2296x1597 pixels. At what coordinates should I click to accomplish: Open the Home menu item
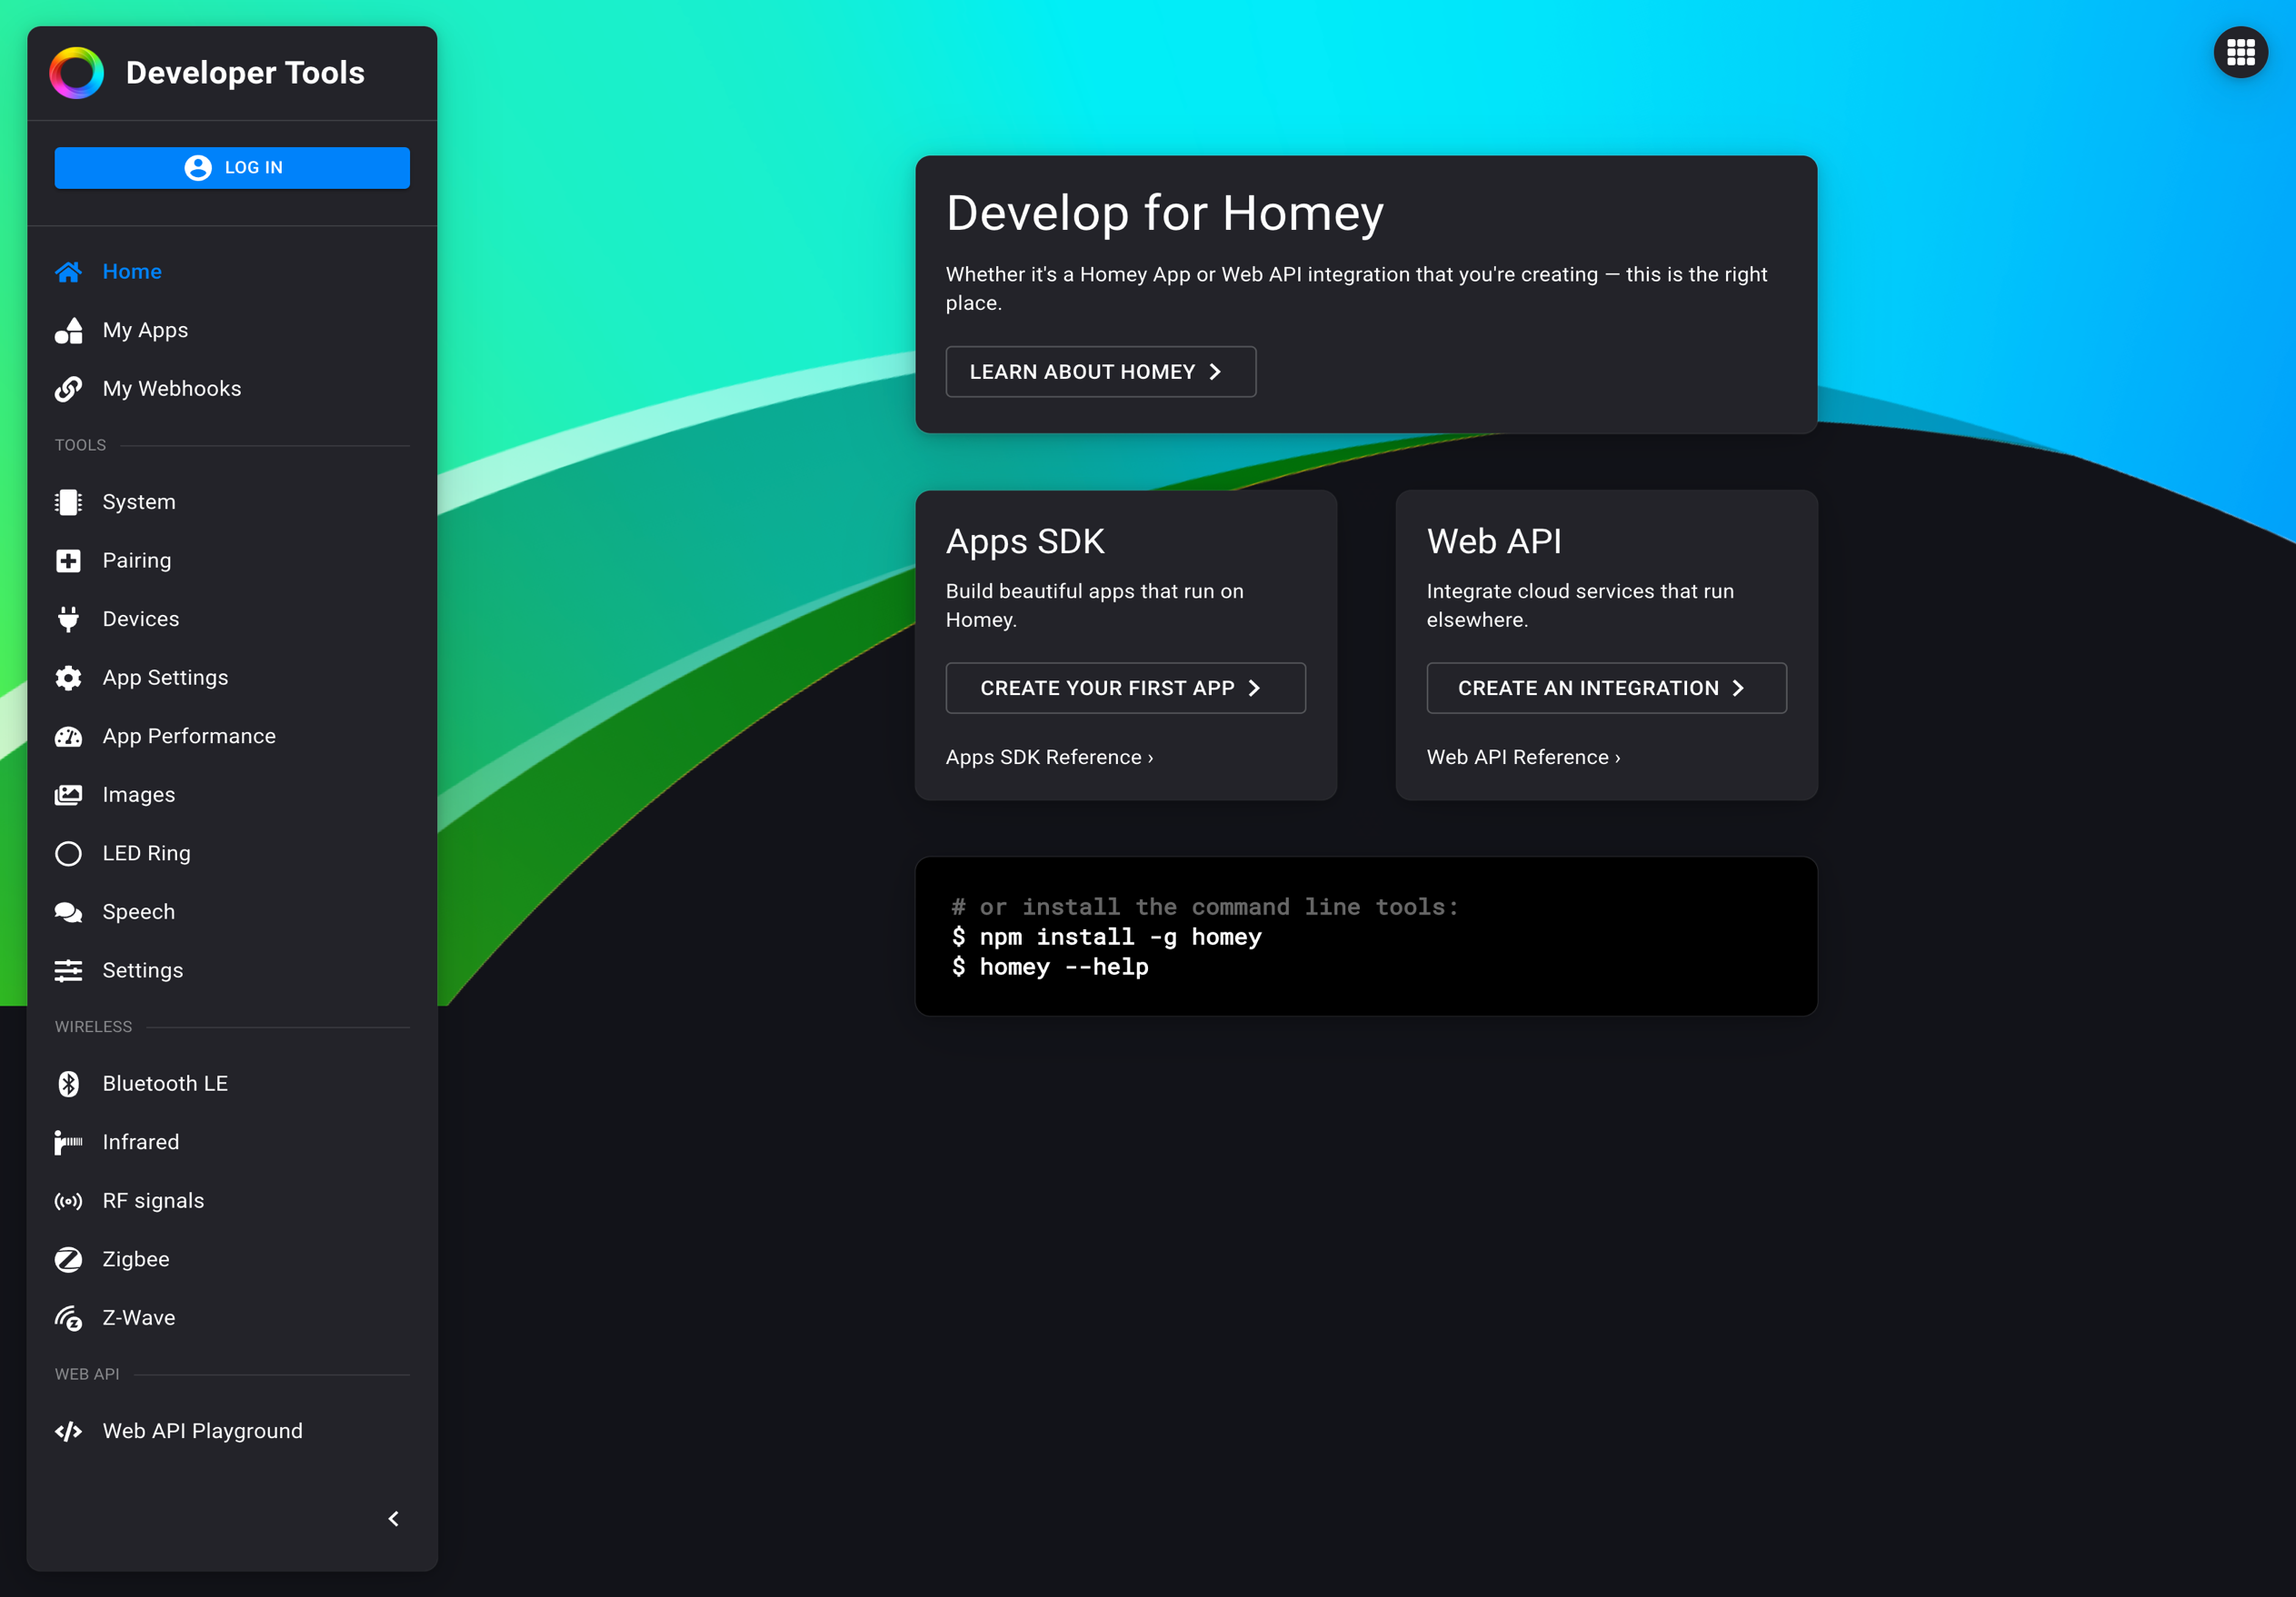[x=232, y=272]
